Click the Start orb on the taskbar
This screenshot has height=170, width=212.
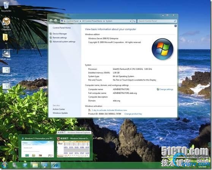coord(5,165)
